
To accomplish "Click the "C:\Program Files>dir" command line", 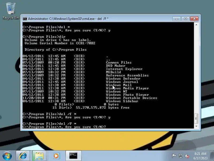I will tap(44, 37).
